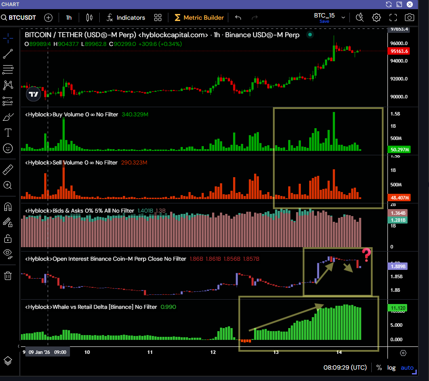The height and width of the screenshot is (381, 429).
Task: Redo the chart action
Action: point(255,18)
